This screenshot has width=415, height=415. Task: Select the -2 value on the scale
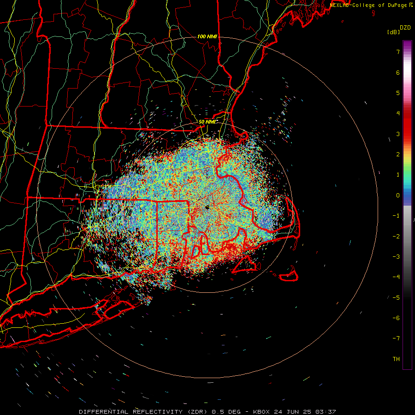pyautogui.click(x=396, y=236)
